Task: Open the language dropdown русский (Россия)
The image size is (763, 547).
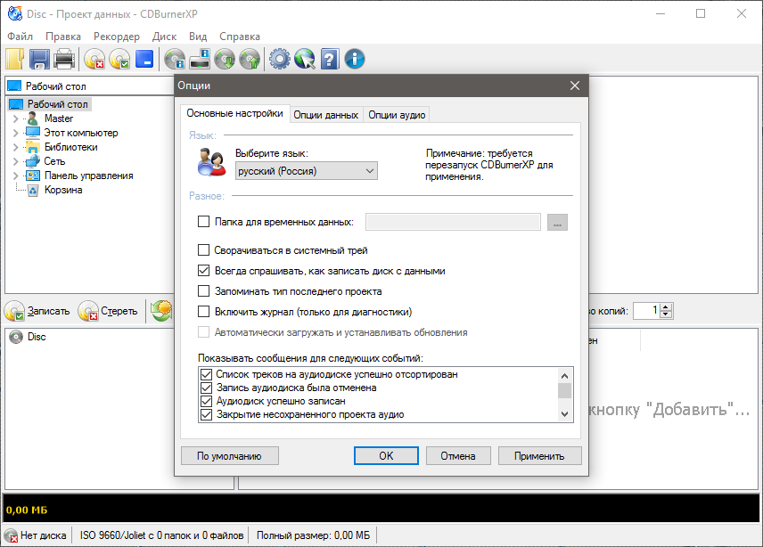Action: pyautogui.click(x=307, y=171)
